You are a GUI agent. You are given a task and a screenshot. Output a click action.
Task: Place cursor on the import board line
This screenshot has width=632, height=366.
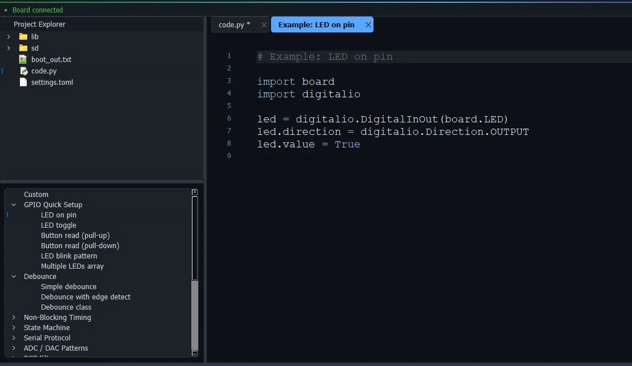tap(296, 82)
